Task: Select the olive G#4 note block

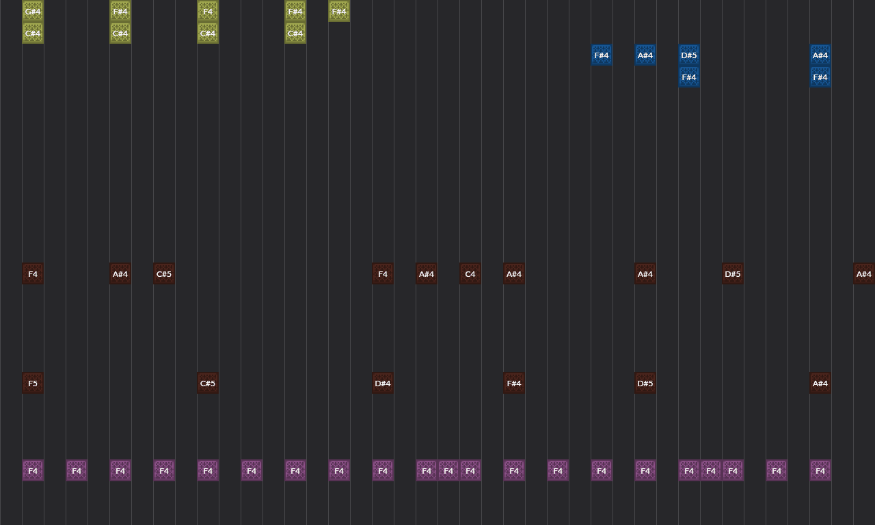Action: click(x=33, y=11)
